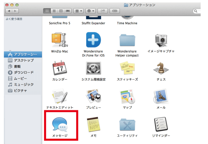Open 書類 in the sidebar
The image size is (208, 144).
point(23,66)
